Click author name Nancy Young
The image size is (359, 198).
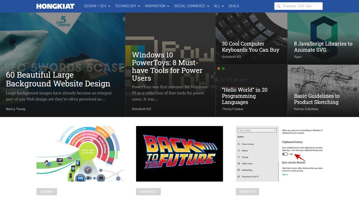coord(16,109)
